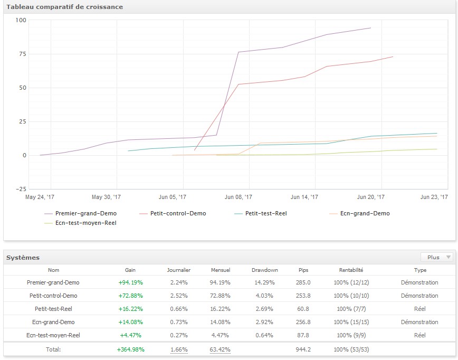Click the 14.29% drawdown cell

coord(265,282)
